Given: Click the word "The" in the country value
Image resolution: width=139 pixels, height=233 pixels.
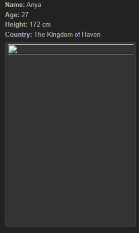Looking at the screenshot, I should coord(39,34).
